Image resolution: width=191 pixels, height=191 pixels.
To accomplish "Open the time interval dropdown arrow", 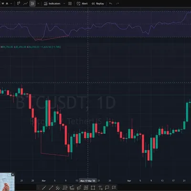I will [11, 3].
